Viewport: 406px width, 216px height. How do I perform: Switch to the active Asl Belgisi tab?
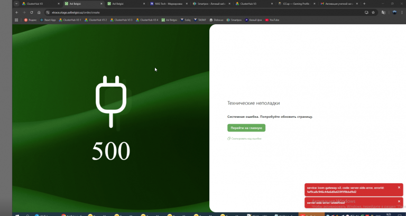pos(83,4)
